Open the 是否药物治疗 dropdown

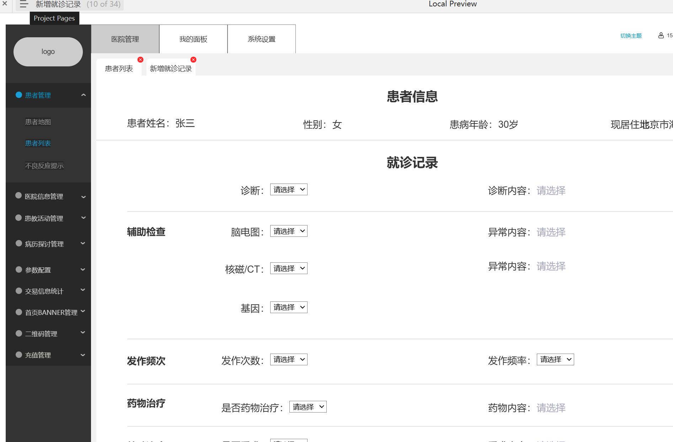pos(308,407)
